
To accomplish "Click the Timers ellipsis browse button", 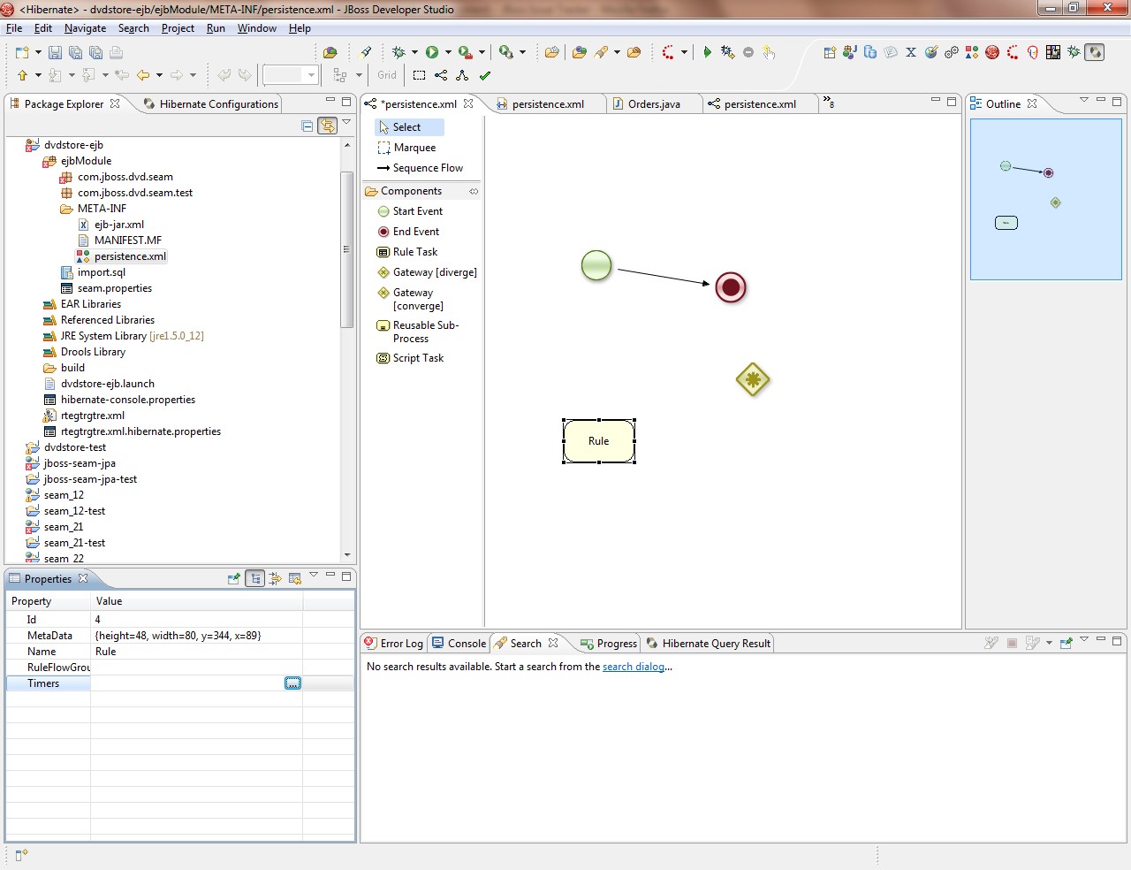I will [292, 683].
